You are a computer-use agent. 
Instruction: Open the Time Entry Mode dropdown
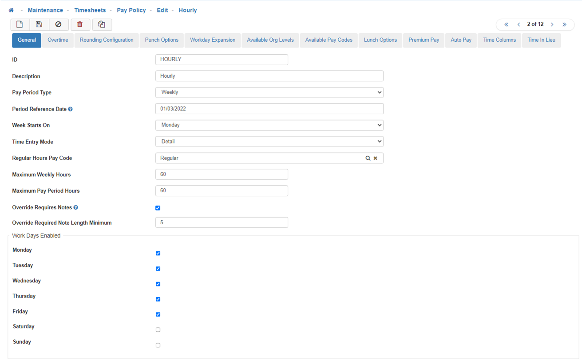tap(269, 142)
